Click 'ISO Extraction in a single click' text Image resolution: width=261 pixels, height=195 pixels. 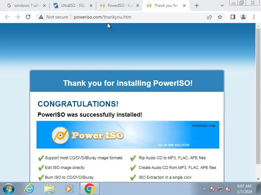pos(165,177)
